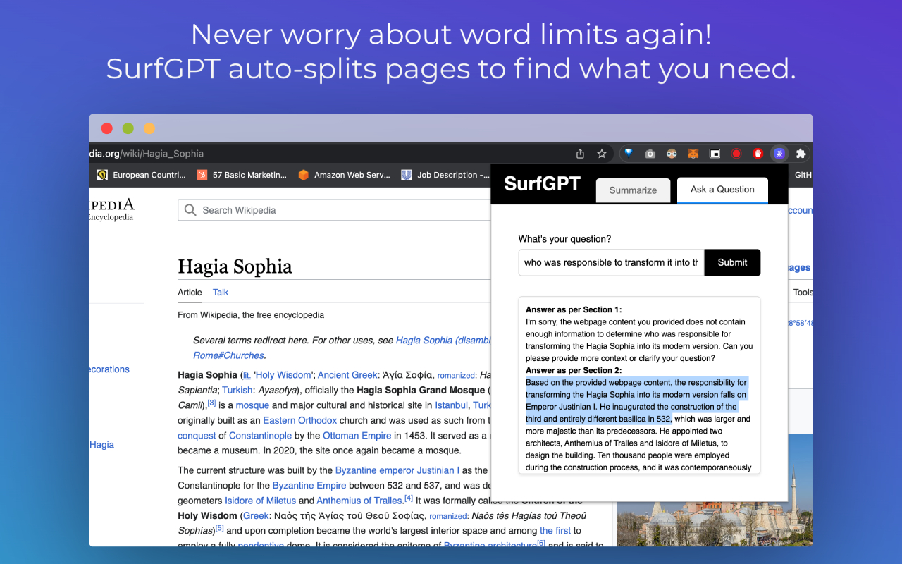Bookmark this page with the star icon
The width and height of the screenshot is (902, 564).
point(602,154)
